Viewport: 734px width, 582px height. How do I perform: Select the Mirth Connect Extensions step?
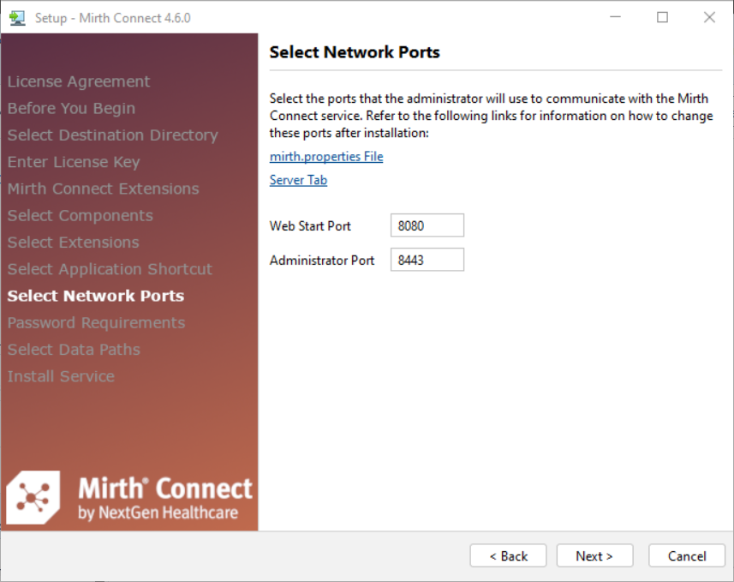click(x=103, y=189)
